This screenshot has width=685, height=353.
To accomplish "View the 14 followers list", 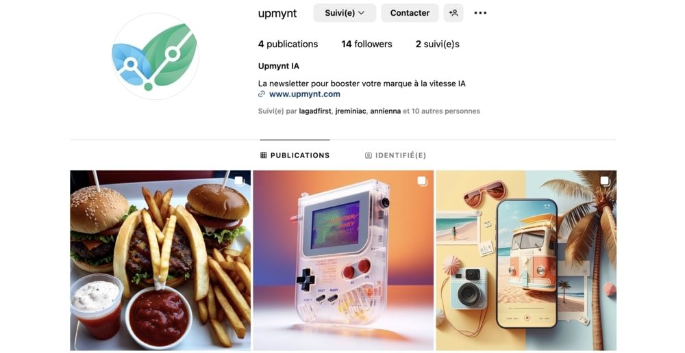I will click(367, 44).
